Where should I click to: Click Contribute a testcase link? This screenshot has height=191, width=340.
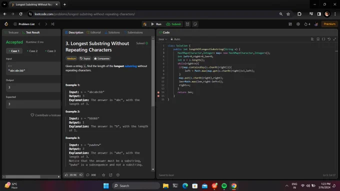click(46, 115)
